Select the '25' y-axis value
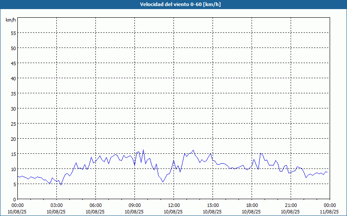Image resolution: width=347 pixels, height=216 pixels. (13, 124)
